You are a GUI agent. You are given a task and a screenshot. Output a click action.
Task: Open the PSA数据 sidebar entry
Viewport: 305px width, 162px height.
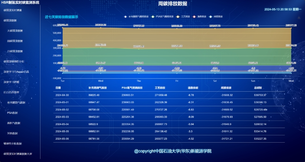pos(12,113)
